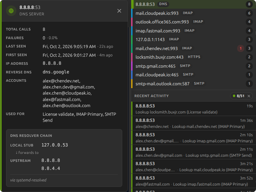The height and width of the screenshot is (192, 256).
Task: Clear the 8/51 recent activity filter
Action: click(x=249, y=96)
